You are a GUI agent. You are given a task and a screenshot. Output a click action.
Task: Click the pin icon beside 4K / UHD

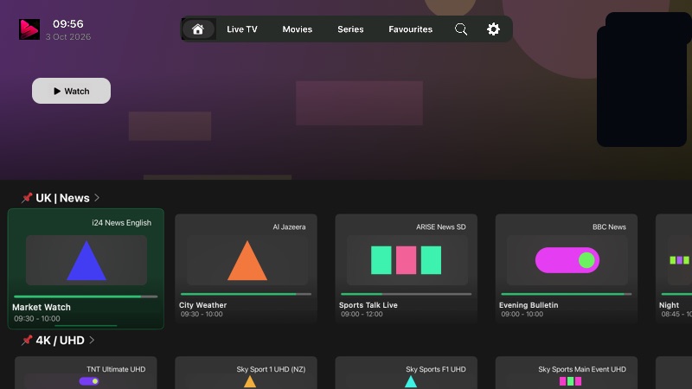[x=27, y=340]
